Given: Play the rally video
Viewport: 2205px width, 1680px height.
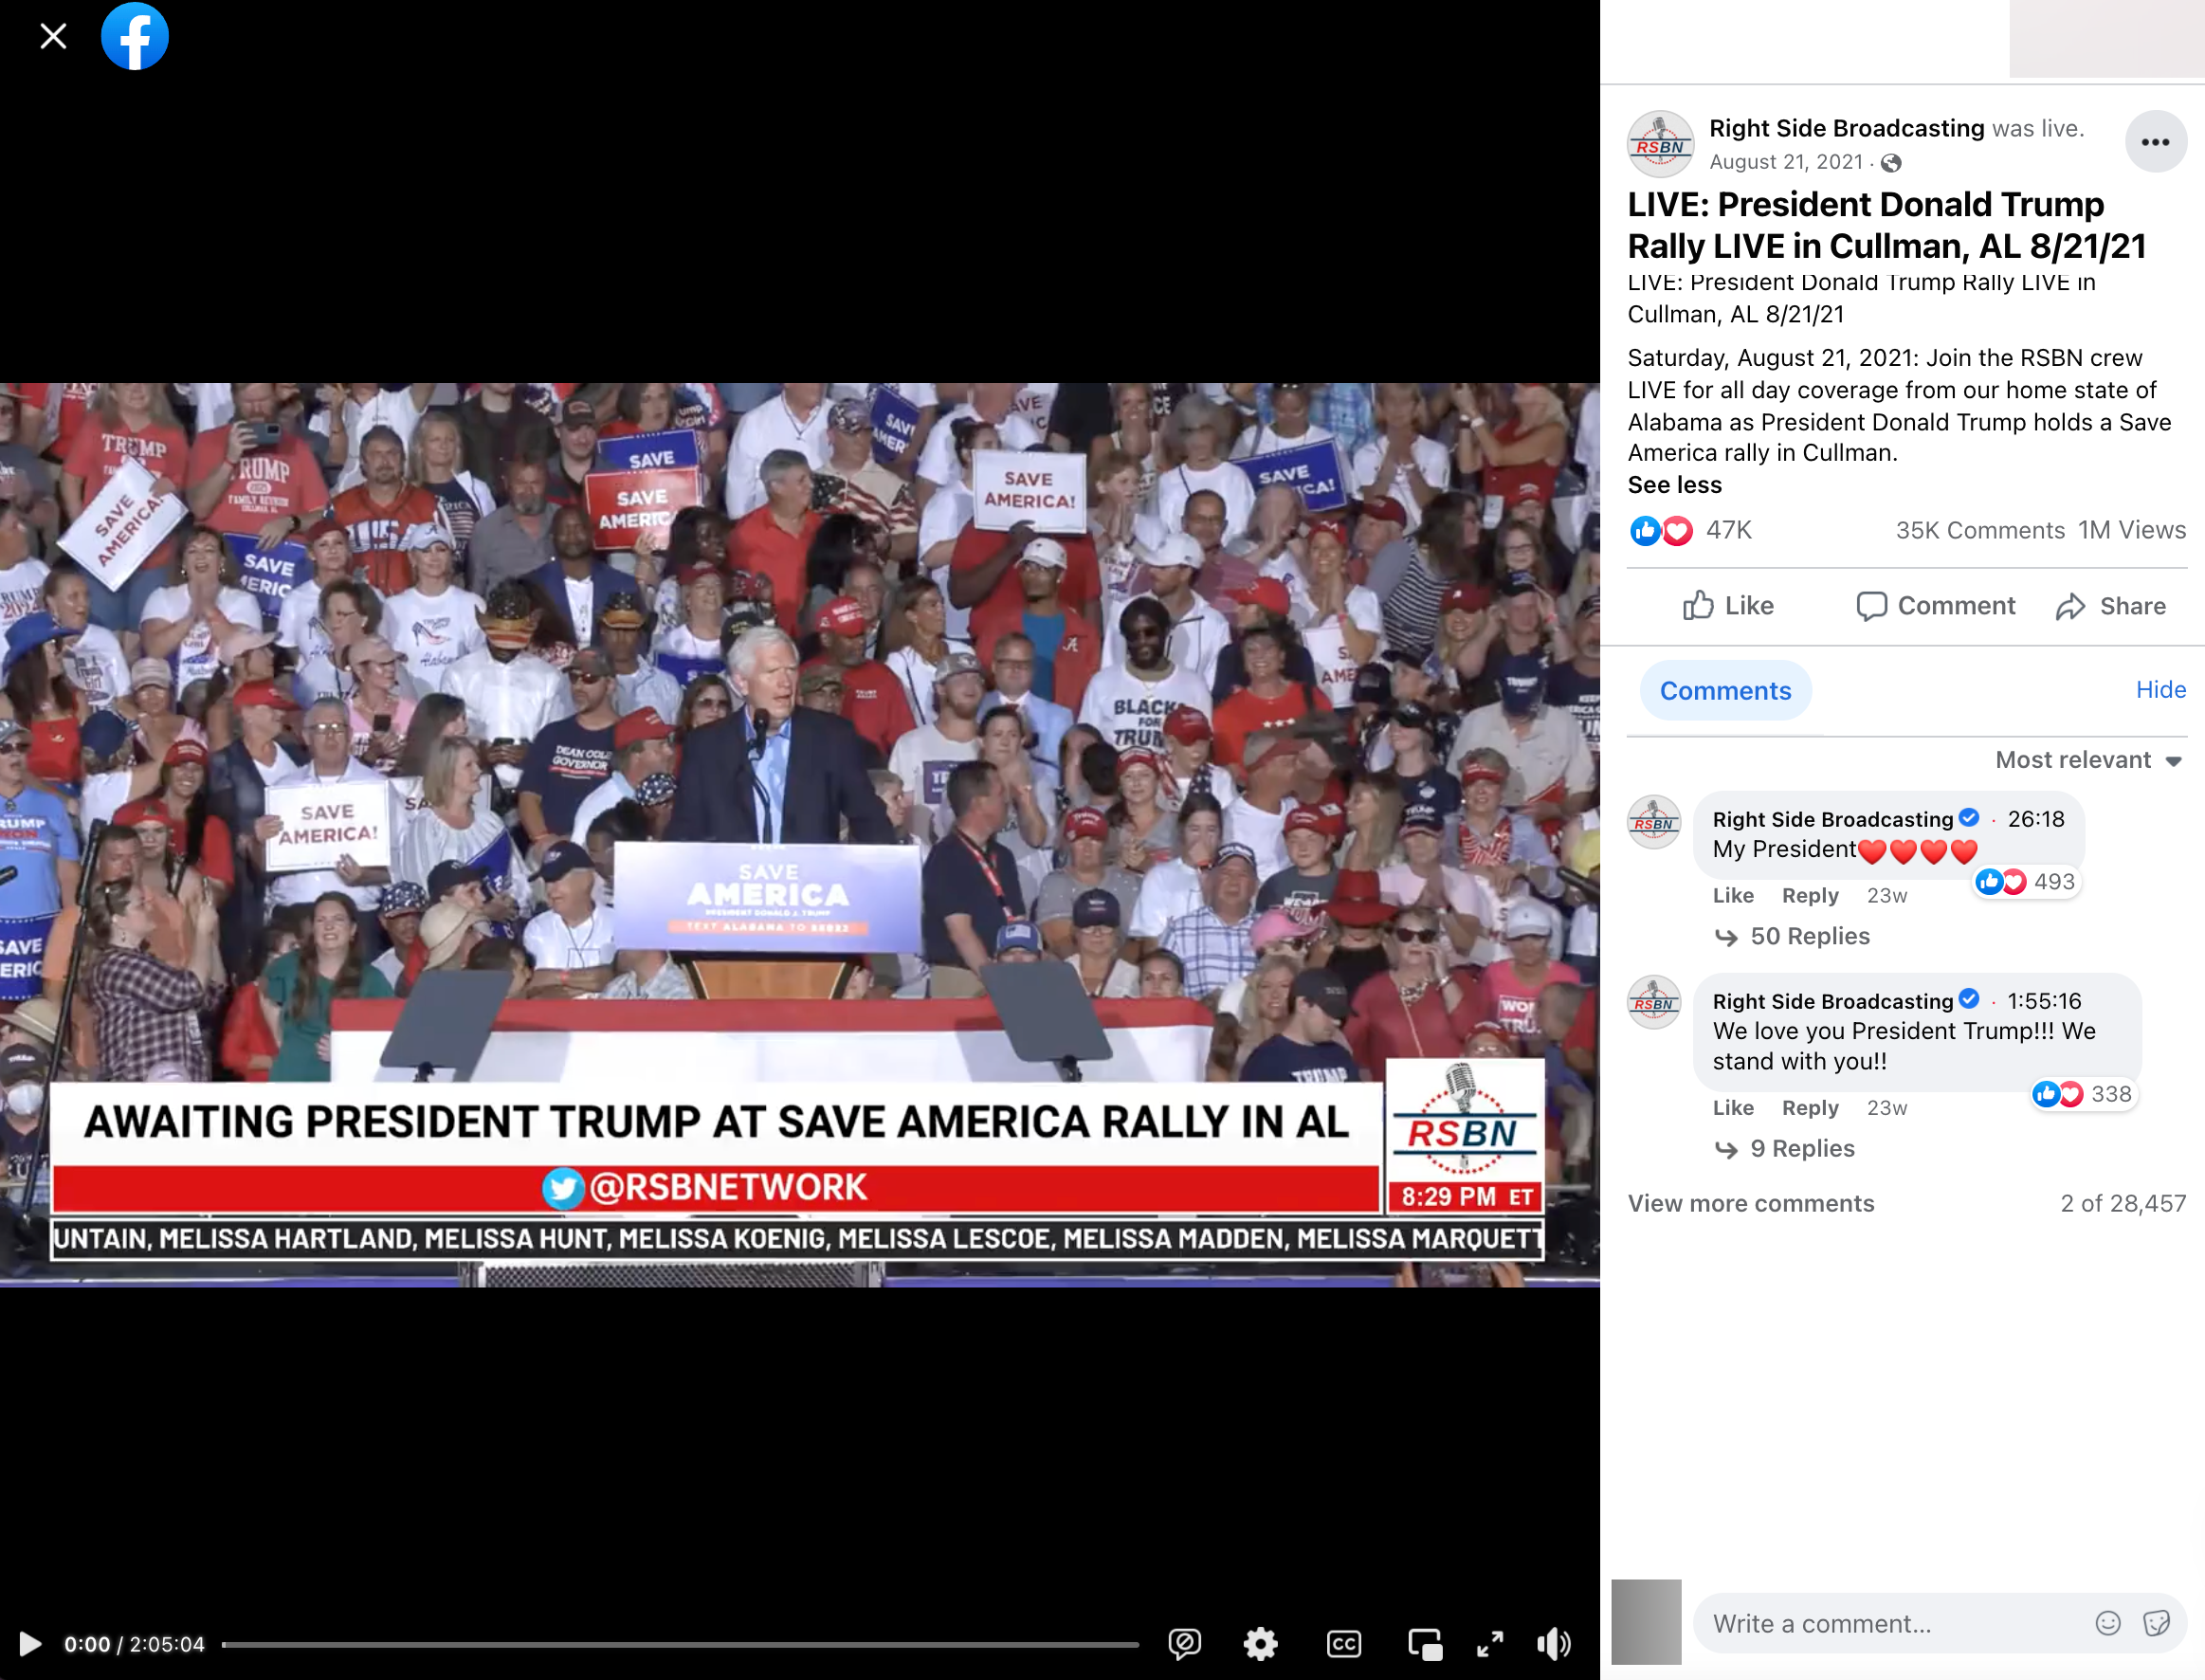Looking at the screenshot, I should [x=30, y=1643].
